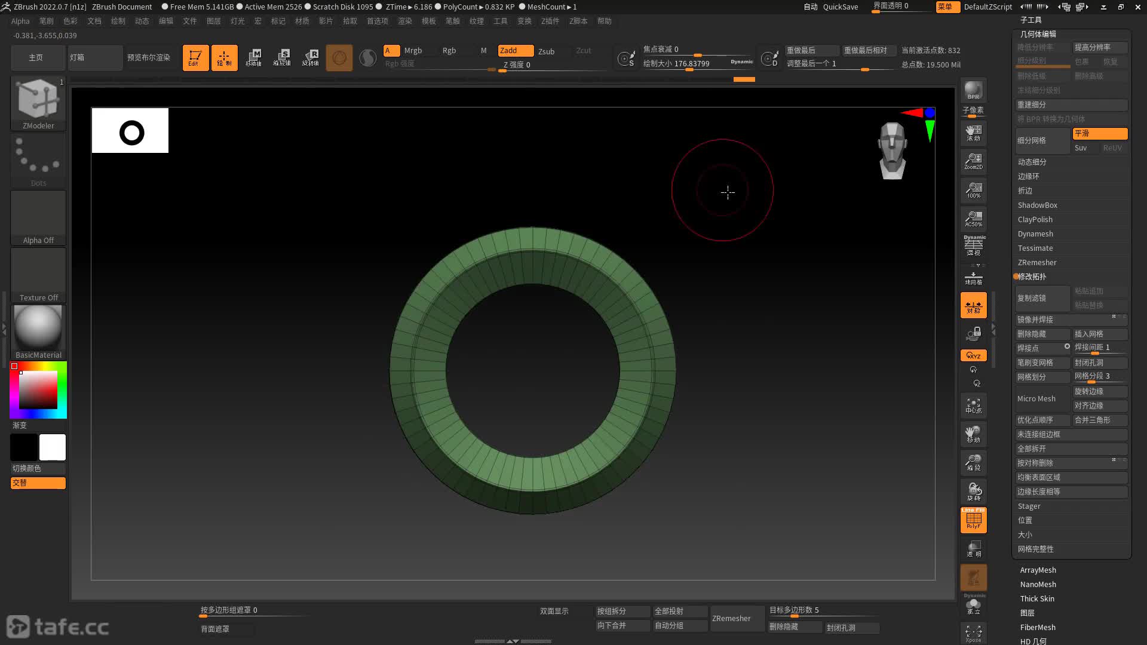Select the Scale gizmo tool icon

pyautogui.click(x=282, y=58)
